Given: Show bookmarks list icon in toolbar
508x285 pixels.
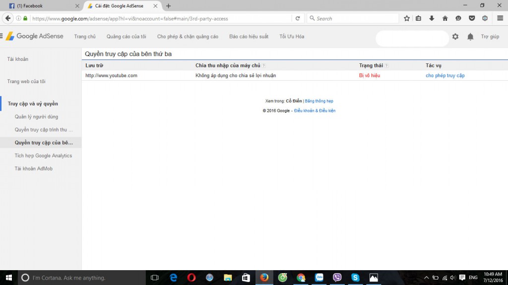Looking at the screenshot, I should pos(418,18).
